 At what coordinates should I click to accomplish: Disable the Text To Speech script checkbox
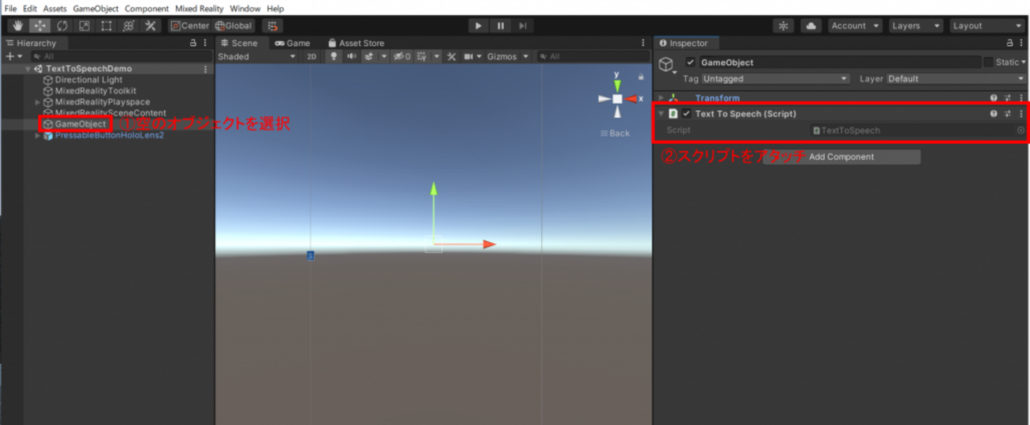(x=687, y=114)
